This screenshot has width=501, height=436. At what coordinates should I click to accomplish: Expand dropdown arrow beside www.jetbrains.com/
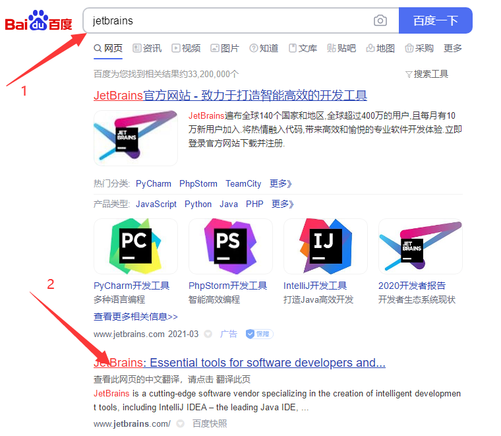point(181,424)
